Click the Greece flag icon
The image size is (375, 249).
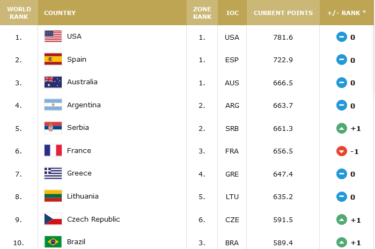(x=53, y=173)
